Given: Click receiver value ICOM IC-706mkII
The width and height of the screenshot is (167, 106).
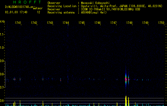Looking at the screenshot, I should [x=93, y=9].
